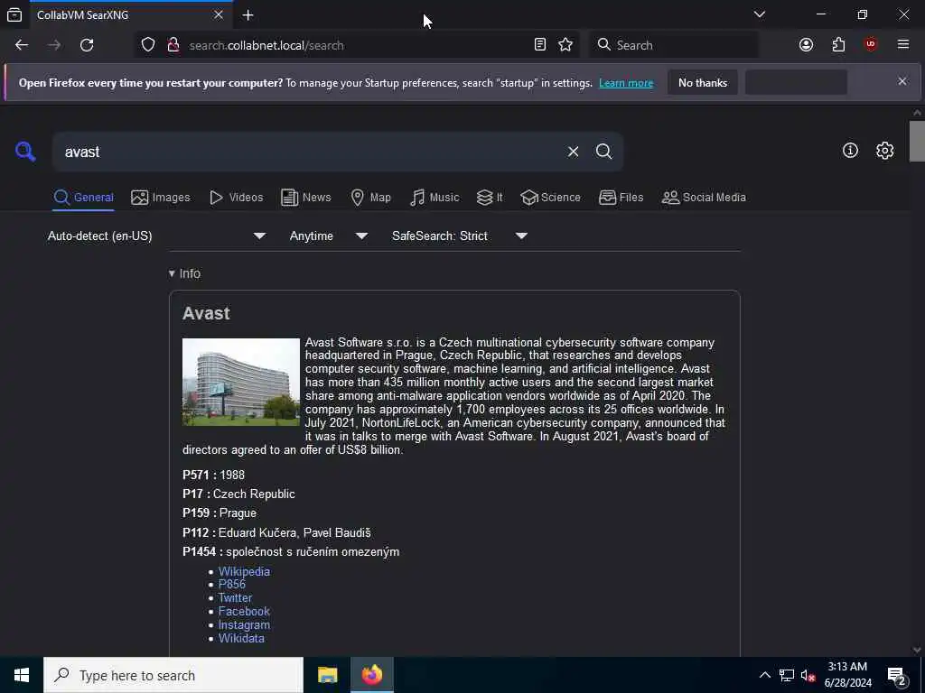Open the Auto-detect language dropdown

157,236
